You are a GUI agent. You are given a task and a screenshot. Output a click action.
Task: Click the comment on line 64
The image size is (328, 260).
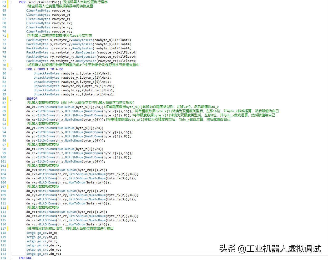click(x=60, y=6)
